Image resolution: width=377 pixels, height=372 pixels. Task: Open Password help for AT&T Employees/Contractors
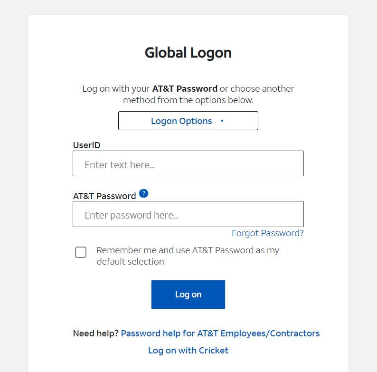tap(220, 334)
